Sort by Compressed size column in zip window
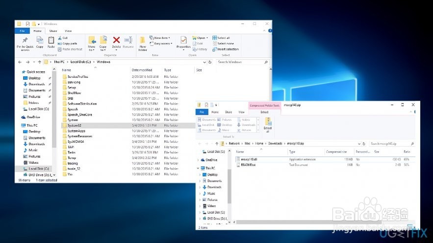Image resolution: width=433 pixels, height=243 pixels. point(336,152)
